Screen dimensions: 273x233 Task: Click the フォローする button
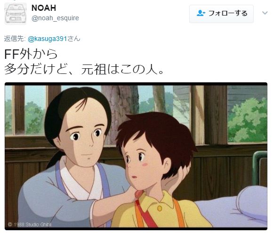pyautogui.click(x=221, y=14)
